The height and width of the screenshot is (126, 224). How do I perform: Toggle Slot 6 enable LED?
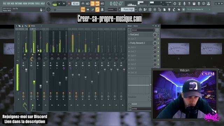point(158,56)
